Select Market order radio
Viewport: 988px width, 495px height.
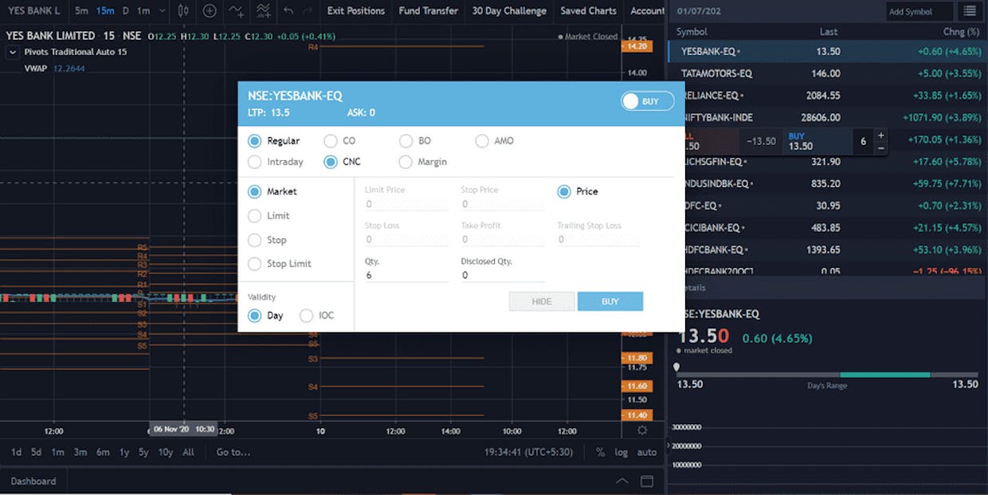(x=254, y=192)
